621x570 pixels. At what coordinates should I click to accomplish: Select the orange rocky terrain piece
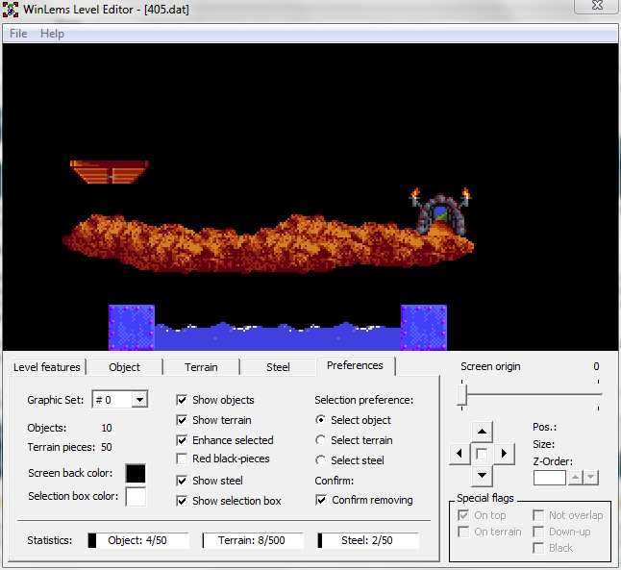tap(268, 244)
